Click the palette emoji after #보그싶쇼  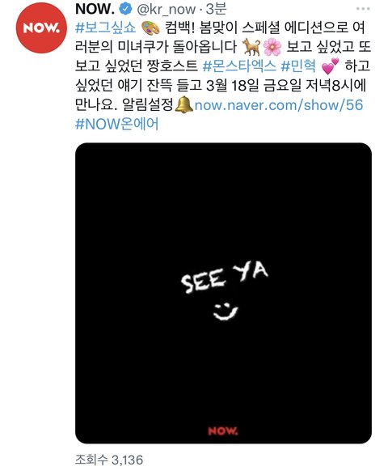click(150, 28)
